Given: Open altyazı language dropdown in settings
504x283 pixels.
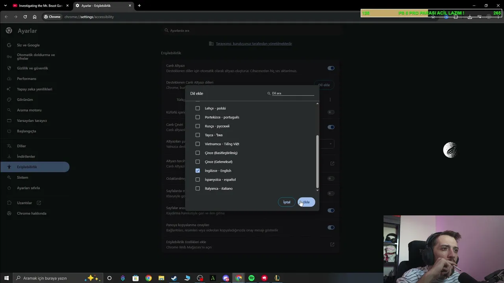Looking at the screenshot, I should 327,144.
